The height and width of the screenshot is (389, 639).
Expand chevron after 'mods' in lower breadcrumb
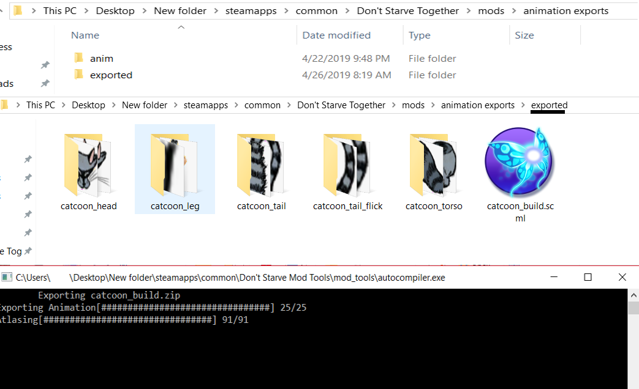pyautogui.click(x=433, y=105)
